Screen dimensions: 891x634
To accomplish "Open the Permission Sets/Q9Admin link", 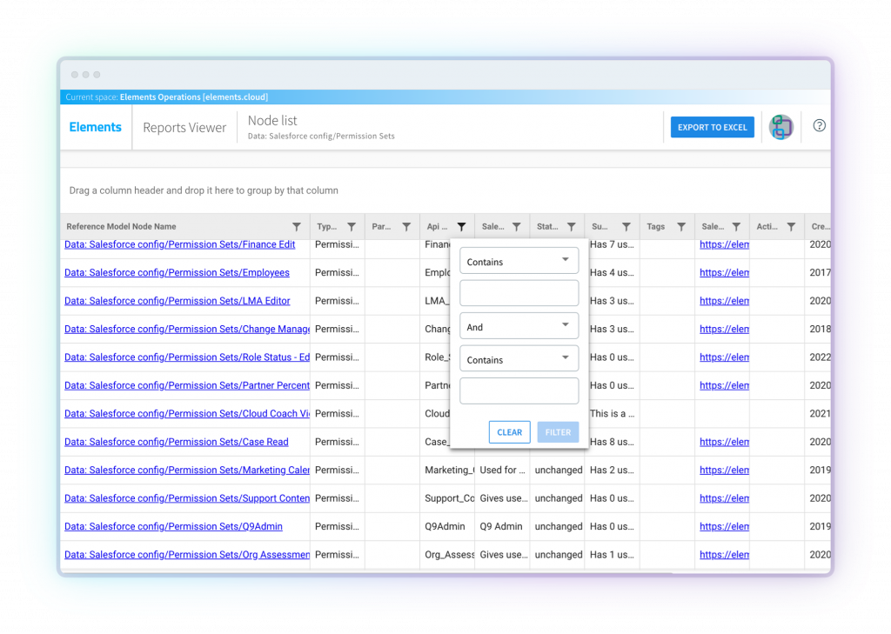I will [173, 526].
